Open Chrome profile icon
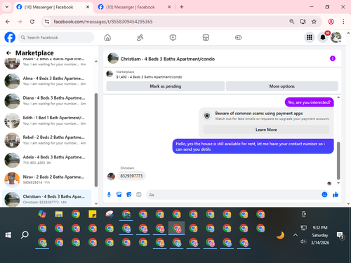This screenshot has width=351, height=263. click(x=331, y=22)
